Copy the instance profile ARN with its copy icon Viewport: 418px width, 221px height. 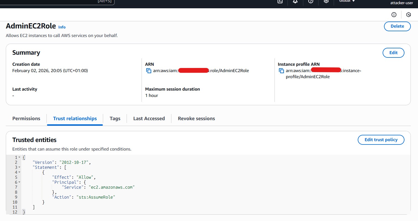click(x=281, y=71)
